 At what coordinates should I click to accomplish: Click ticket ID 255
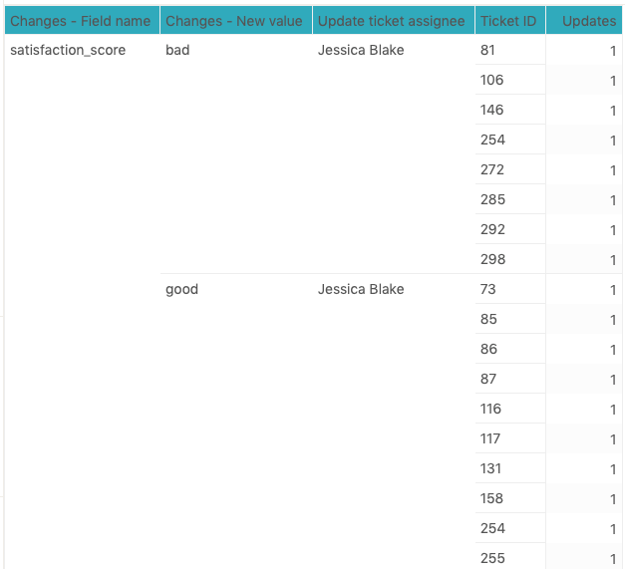tap(491, 558)
